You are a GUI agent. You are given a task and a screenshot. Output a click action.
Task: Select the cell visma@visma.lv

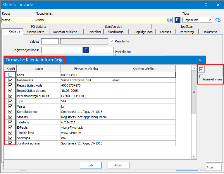pyautogui.click(x=86, y=128)
